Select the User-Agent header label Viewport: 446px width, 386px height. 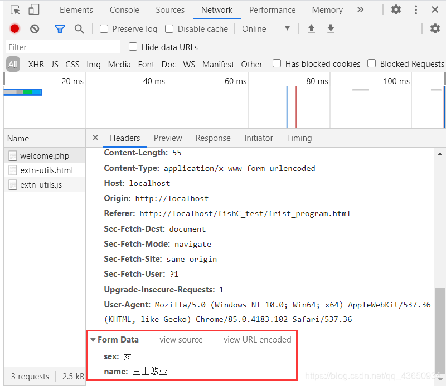(x=127, y=305)
